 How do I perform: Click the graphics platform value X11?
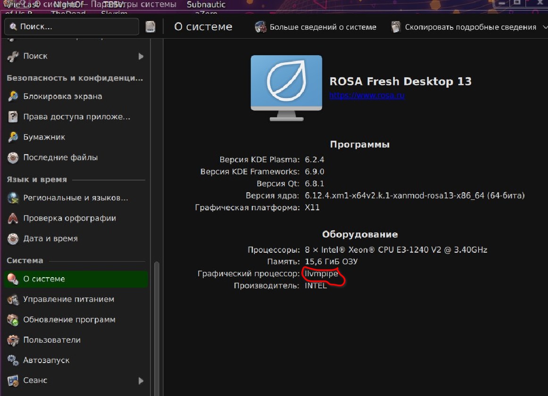click(312, 207)
